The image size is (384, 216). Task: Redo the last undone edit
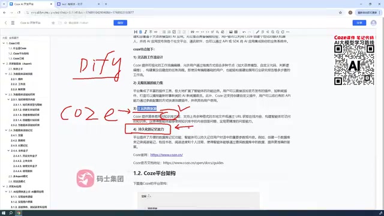point(250,32)
